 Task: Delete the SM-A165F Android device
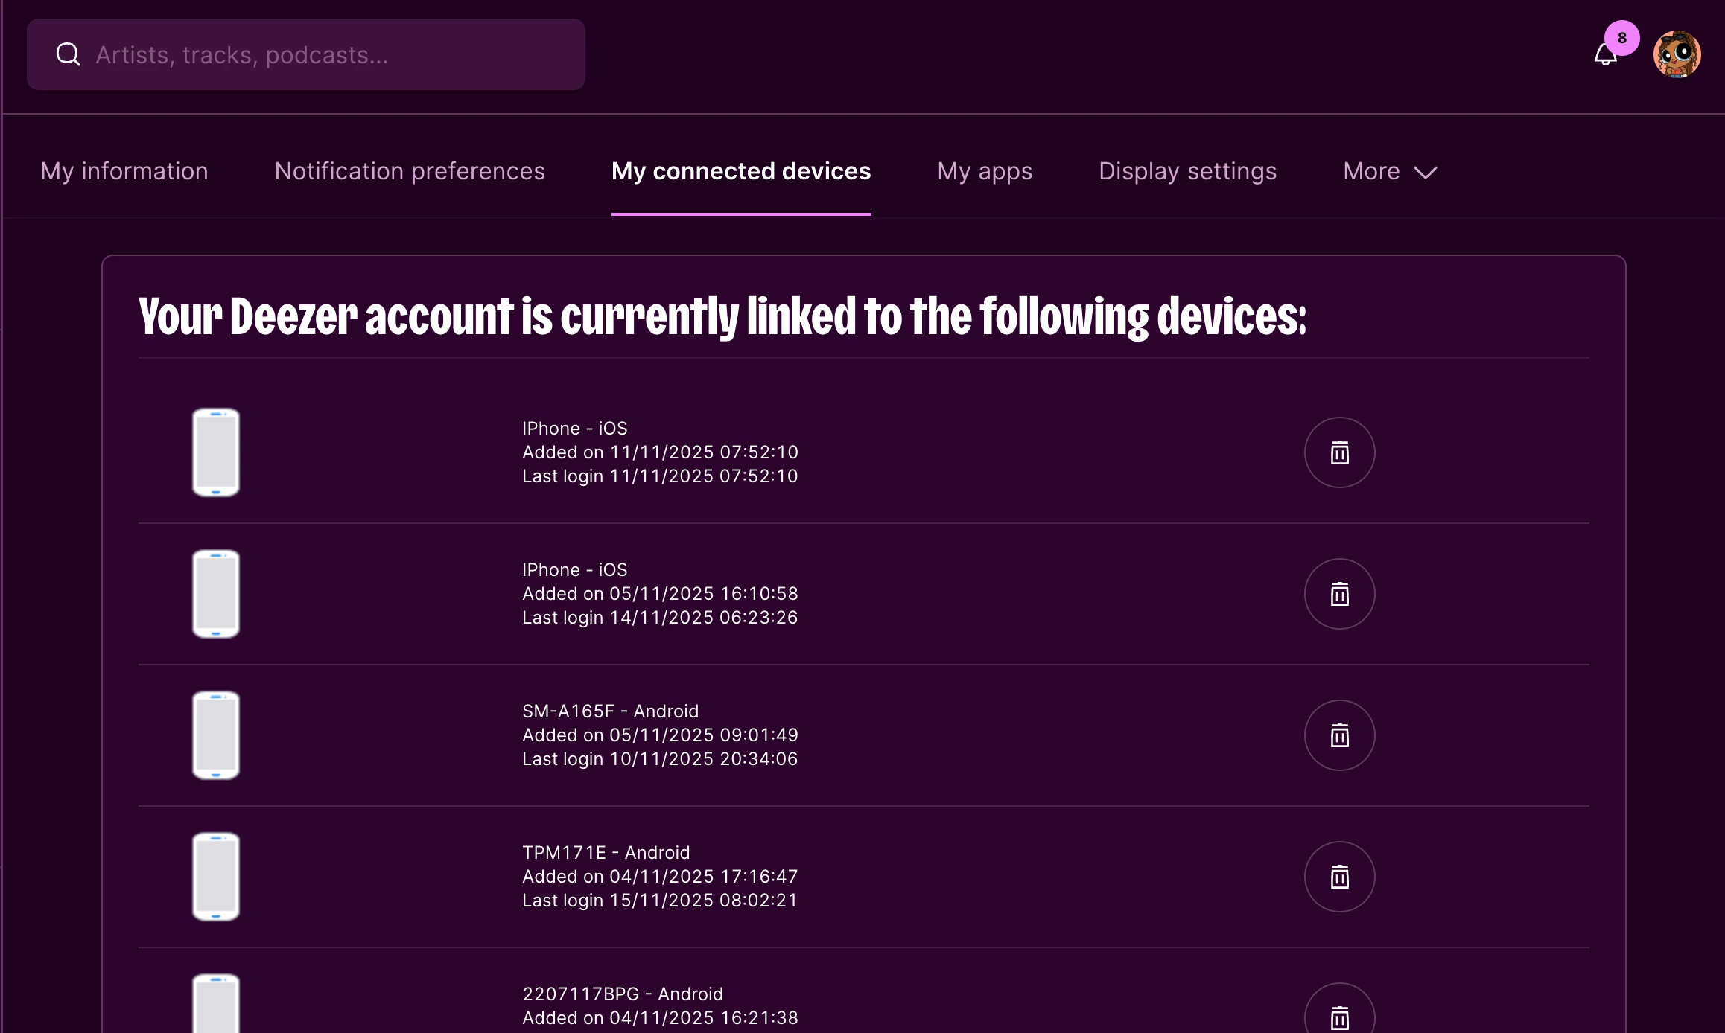click(1339, 735)
